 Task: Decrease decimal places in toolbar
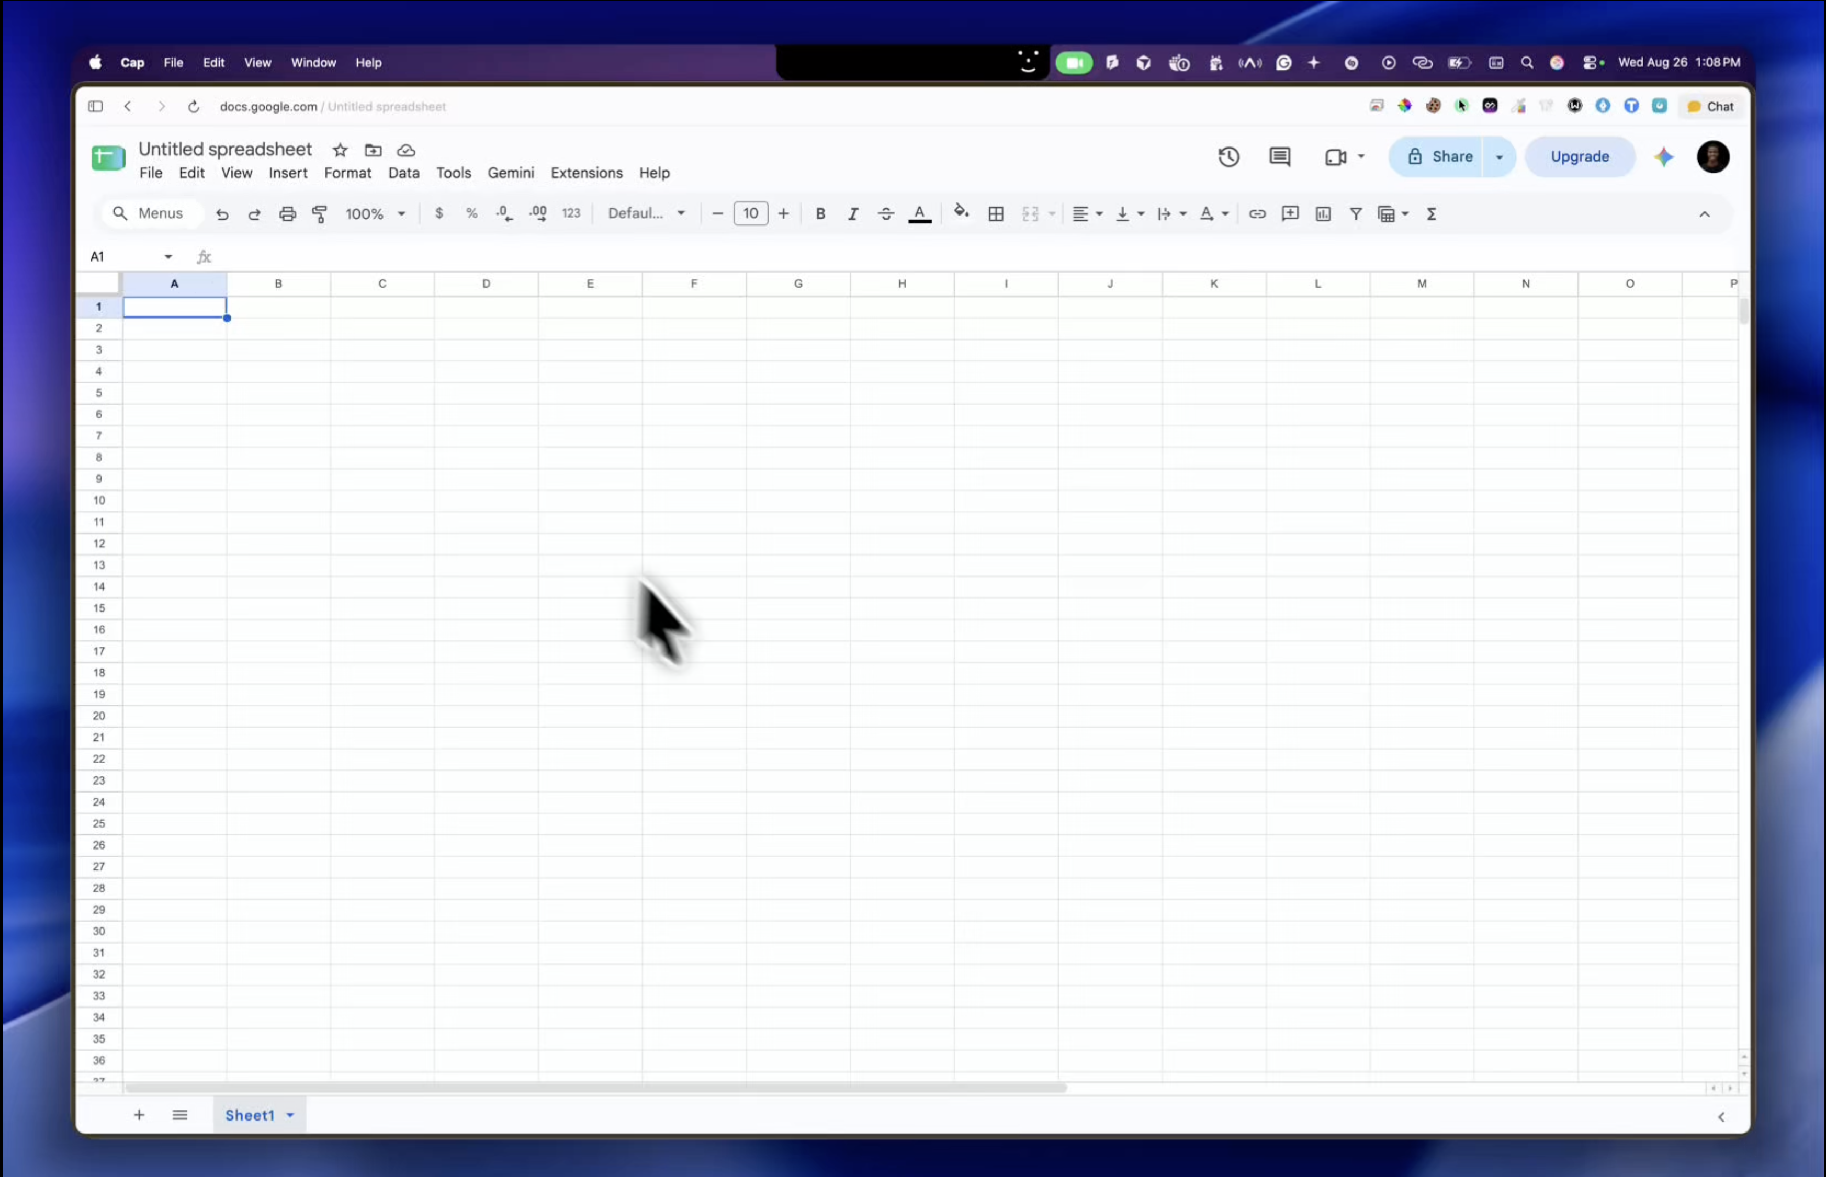pyautogui.click(x=504, y=214)
